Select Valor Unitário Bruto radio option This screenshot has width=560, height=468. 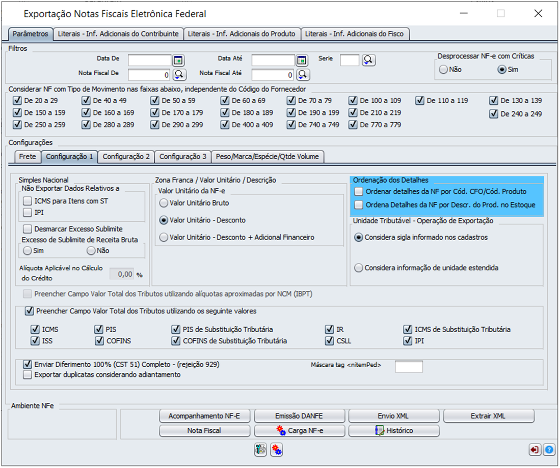click(x=164, y=203)
